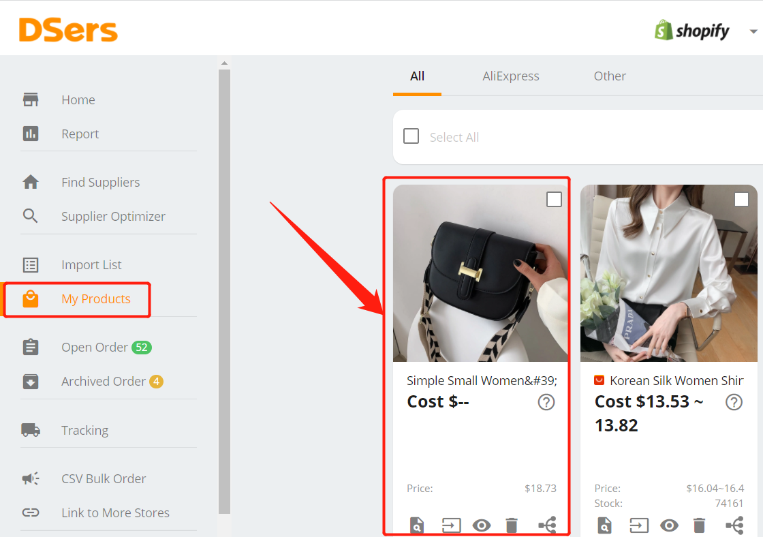
Task: Click the Import List icon
Action: [31, 265]
